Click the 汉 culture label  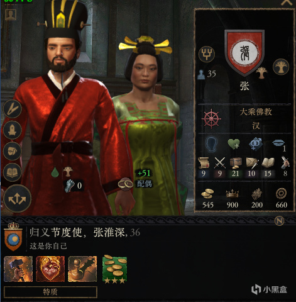(256, 126)
